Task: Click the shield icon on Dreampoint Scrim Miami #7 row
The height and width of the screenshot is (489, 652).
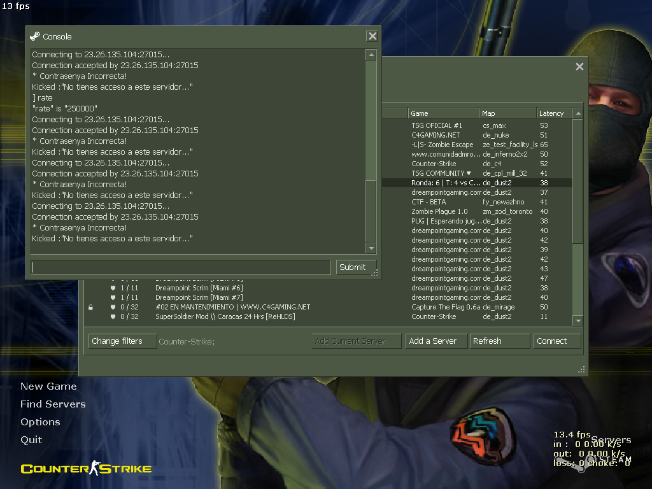Action: [113, 297]
